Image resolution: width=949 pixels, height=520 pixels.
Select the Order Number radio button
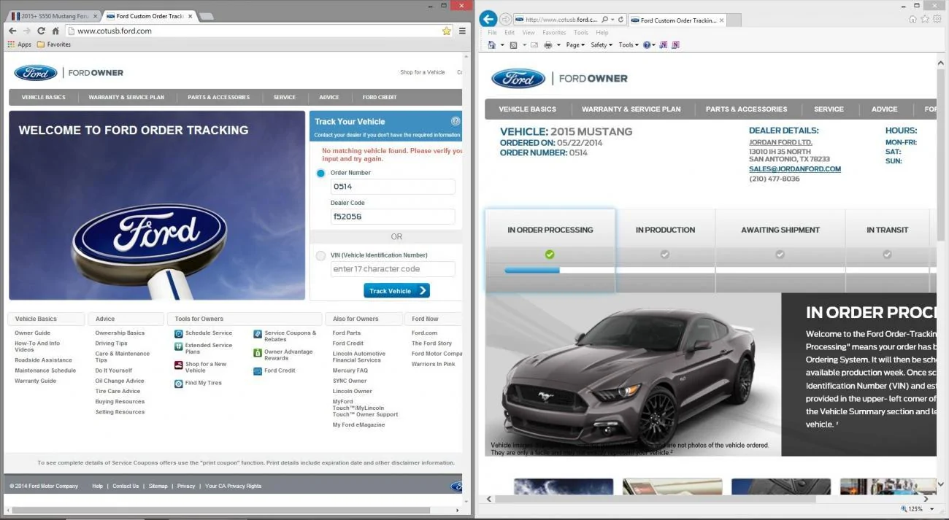tap(320, 173)
